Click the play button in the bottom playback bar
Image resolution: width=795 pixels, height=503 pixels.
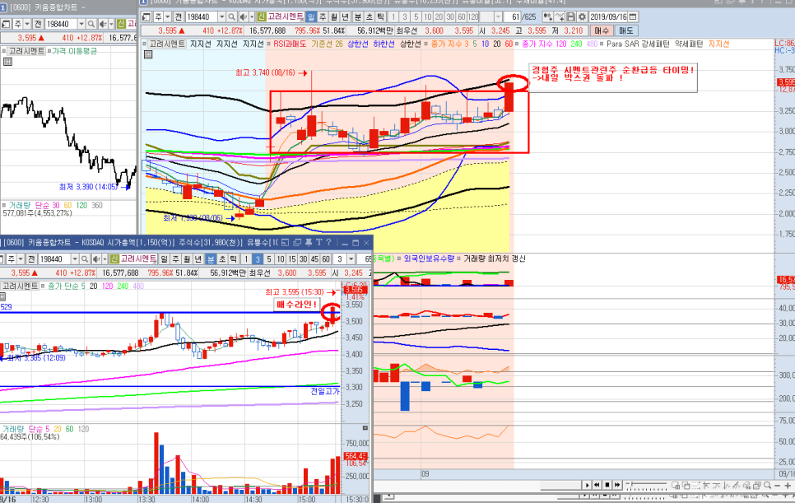(588, 485)
